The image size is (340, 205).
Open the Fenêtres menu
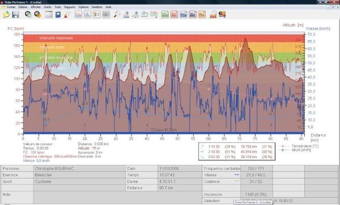[x=97, y=7]
